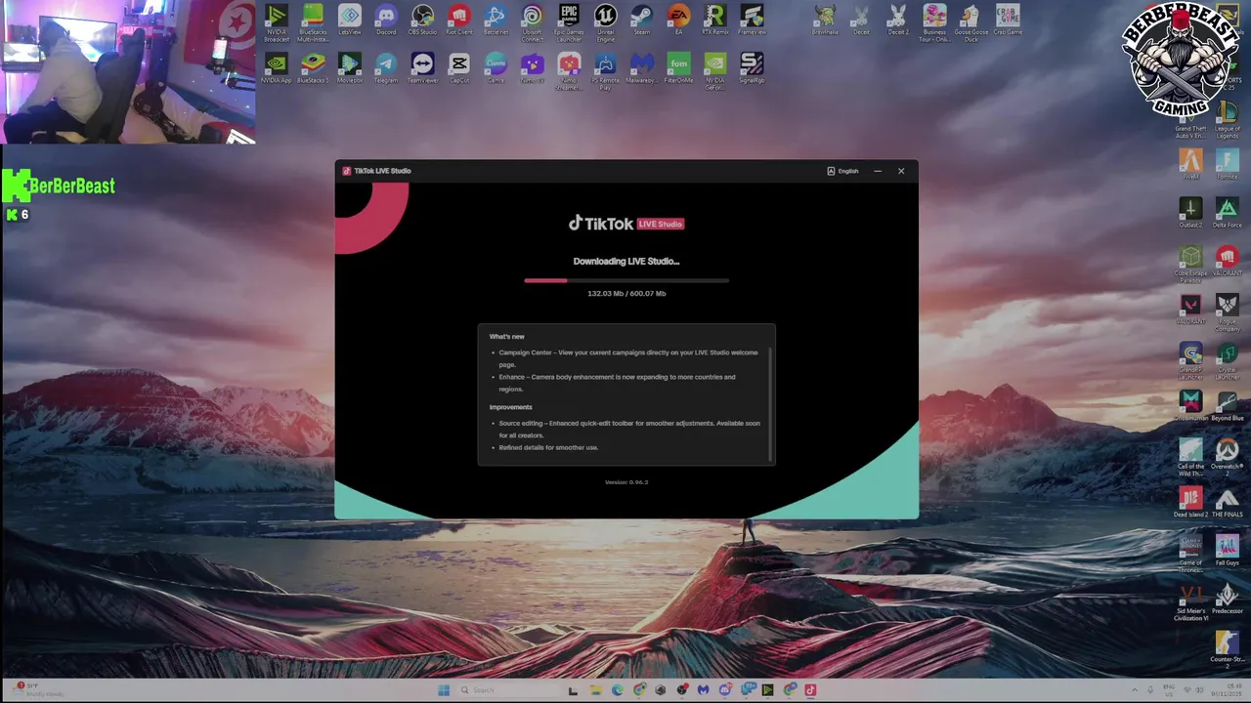Open the Goose Goose Duck shortcut
The width and height of the screenshot is (1251, 703).
(x=970, y=22)
